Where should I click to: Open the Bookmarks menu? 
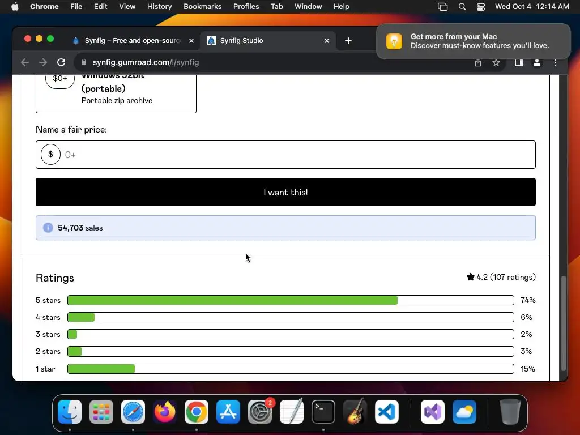202,6
